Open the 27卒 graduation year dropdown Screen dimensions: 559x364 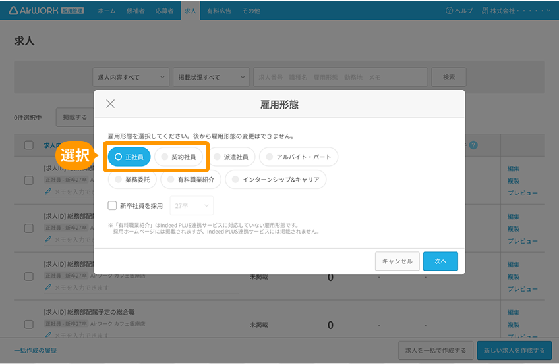(192, 205)
